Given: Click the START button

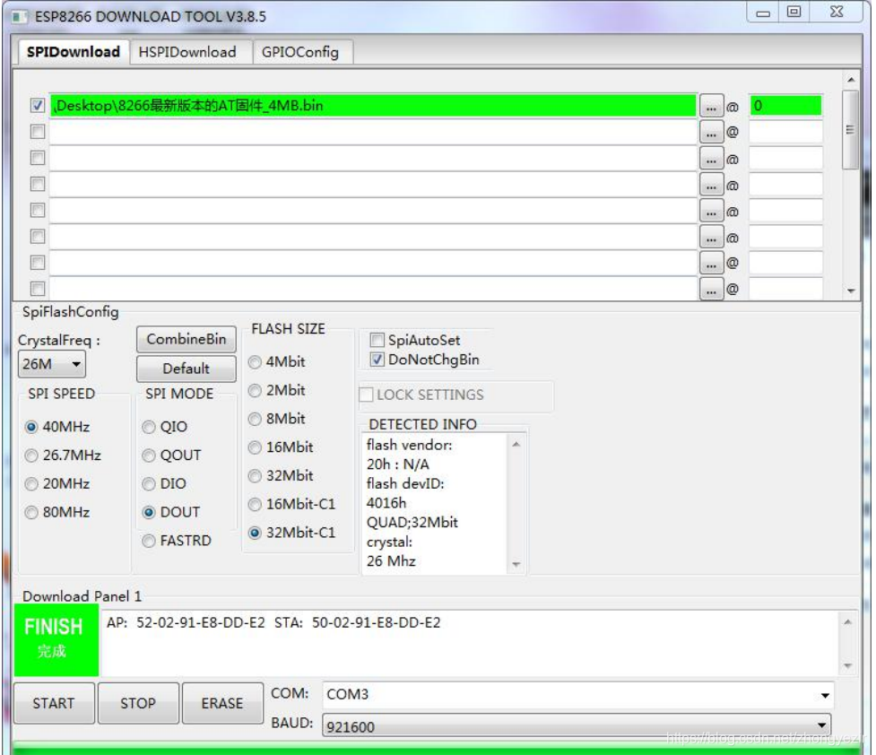Looking at the screenshot, I should point(54,703).
